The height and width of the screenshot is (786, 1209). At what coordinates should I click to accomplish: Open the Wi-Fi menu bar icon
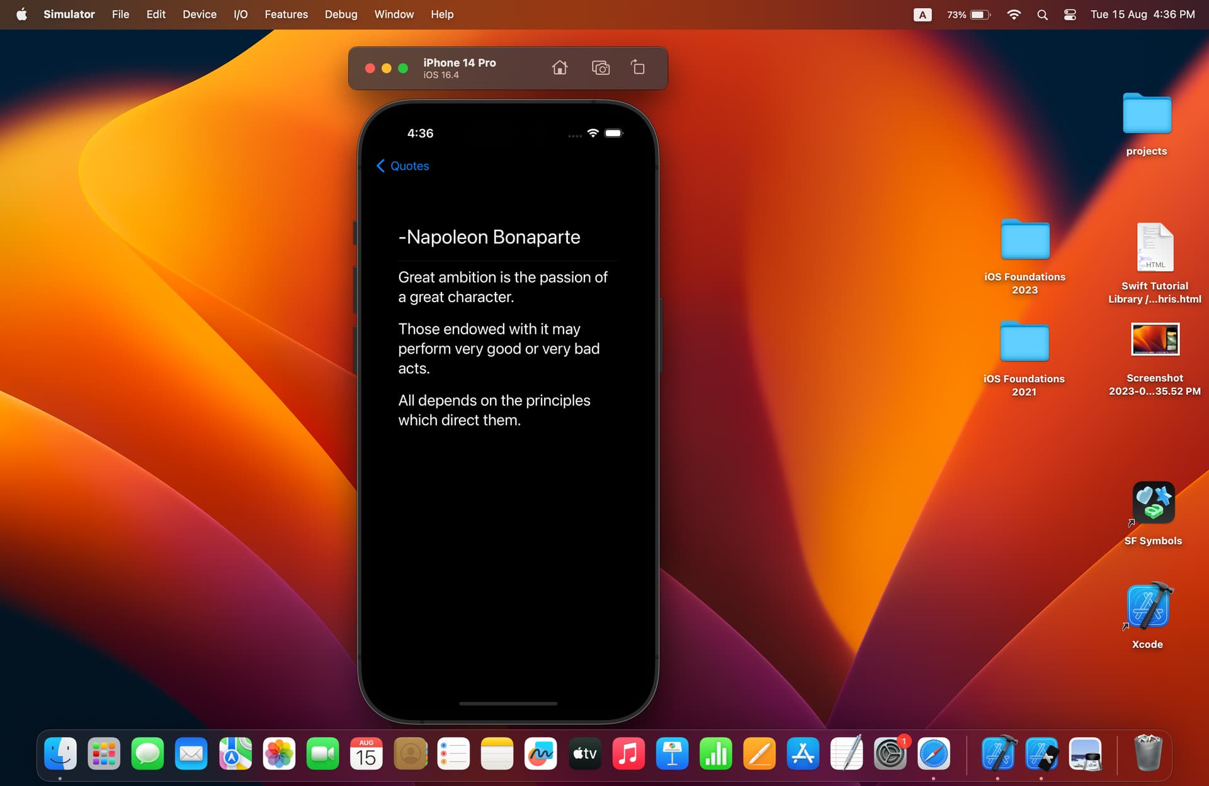point(1014,14)
